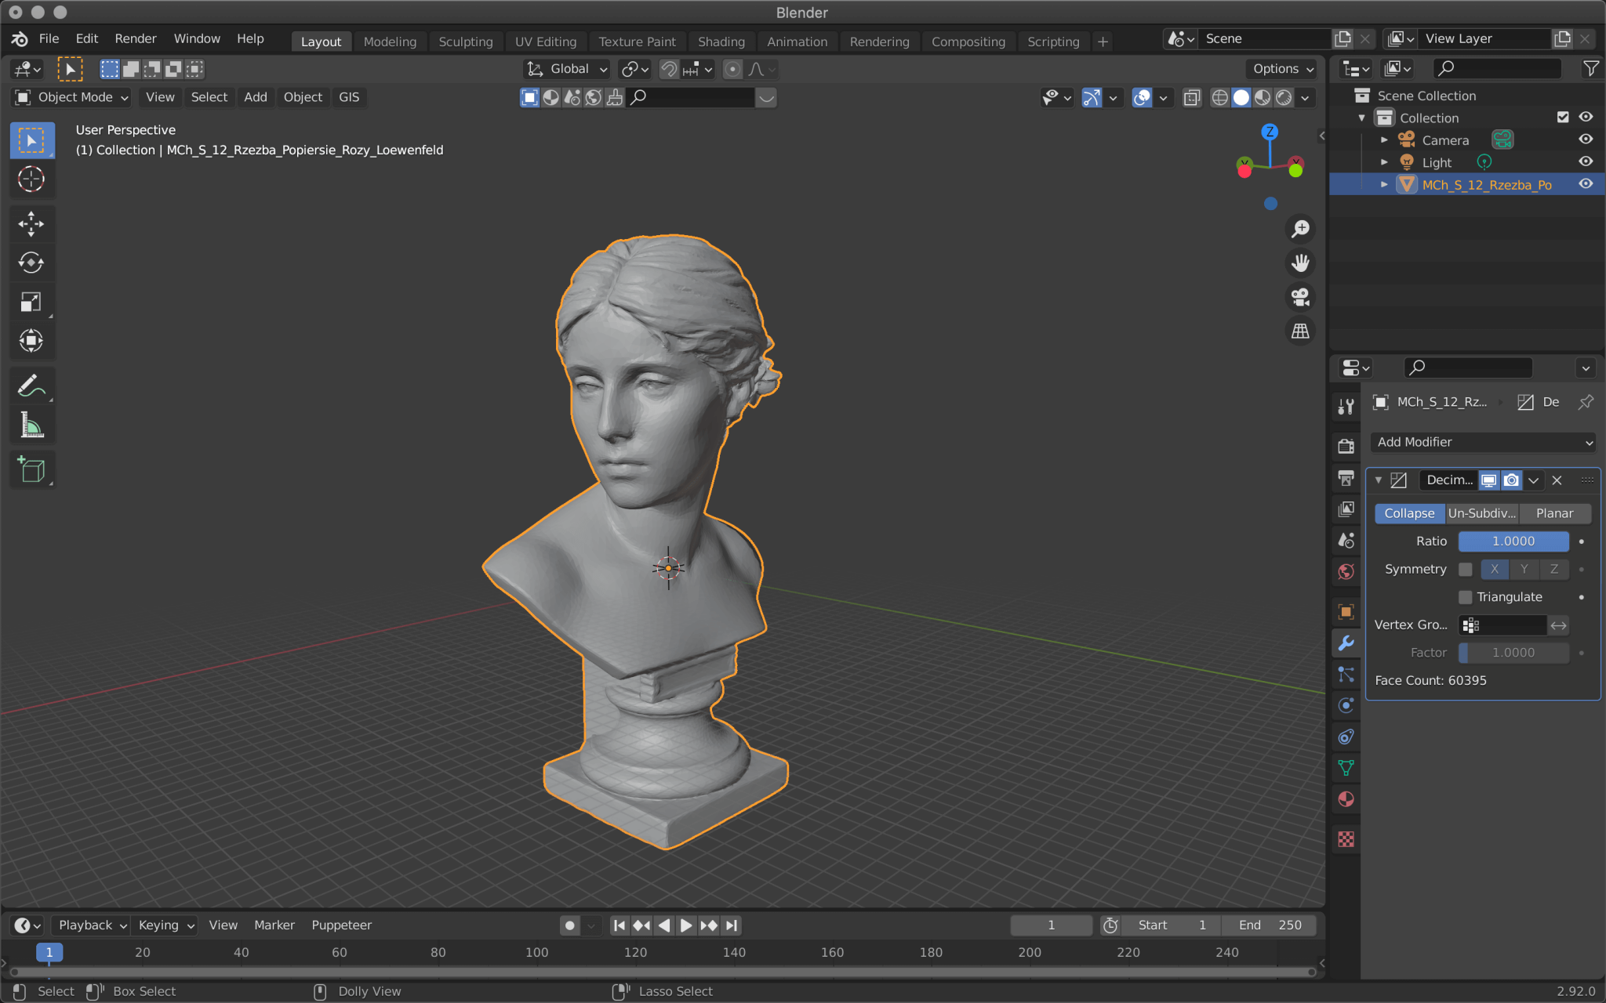Click the Collapse button in Decimate modifier

[1409, 513]
